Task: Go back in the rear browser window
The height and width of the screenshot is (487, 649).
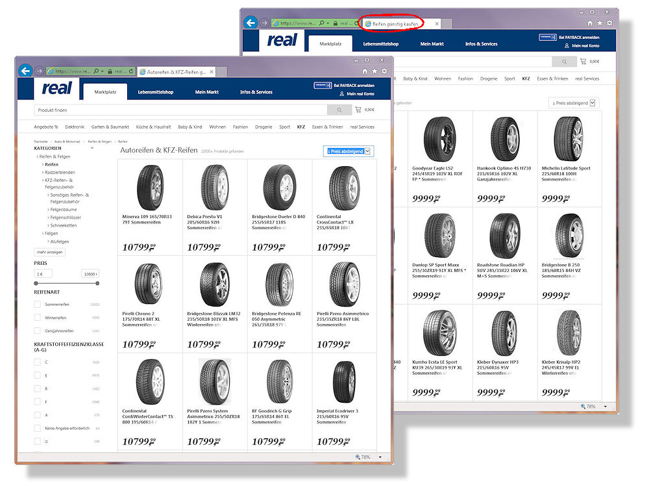Action: click(251, 22)
